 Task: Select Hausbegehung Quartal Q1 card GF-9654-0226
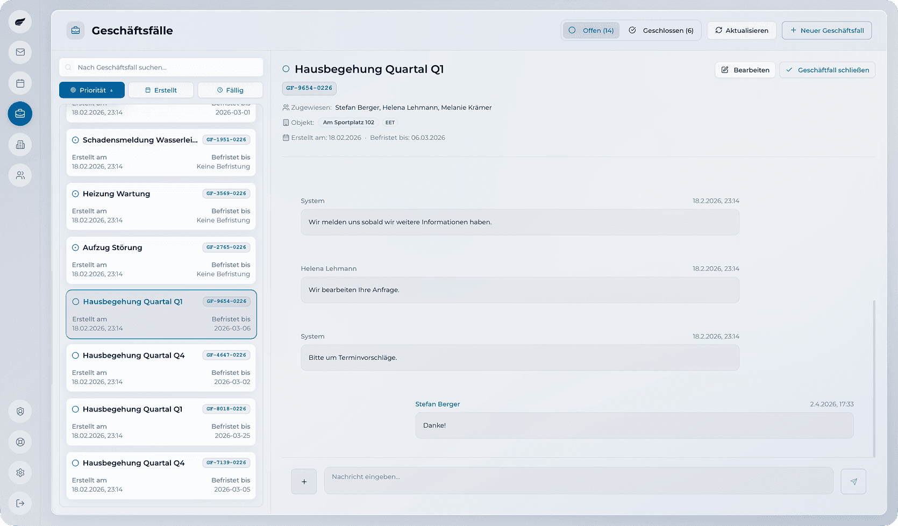(161, 314)
